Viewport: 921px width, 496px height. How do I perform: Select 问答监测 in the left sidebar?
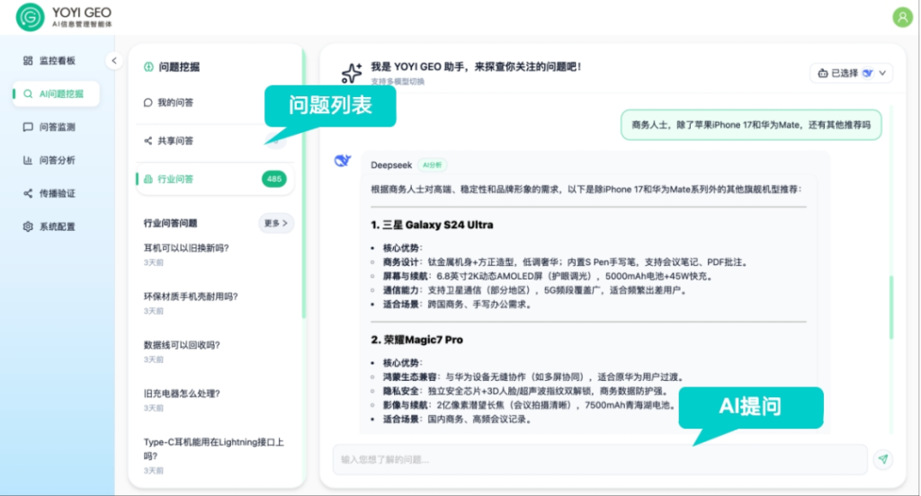pos(56,128)
